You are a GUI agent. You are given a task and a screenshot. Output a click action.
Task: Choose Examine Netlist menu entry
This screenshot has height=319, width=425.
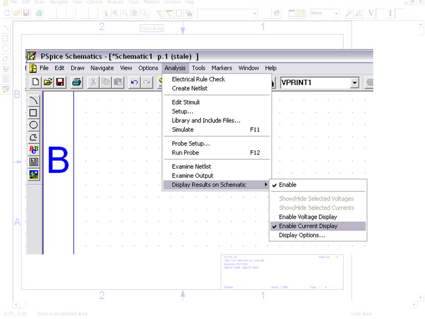pos(216,167)
